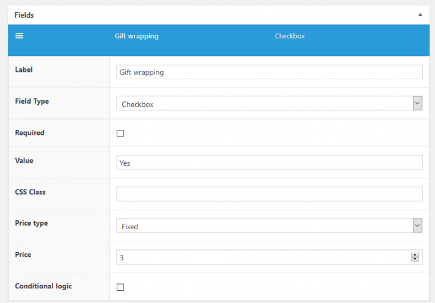Open the Price type dropdown
Image resolution: width=435 pixels, height=303 pixels.
click(x=269, y=226)
